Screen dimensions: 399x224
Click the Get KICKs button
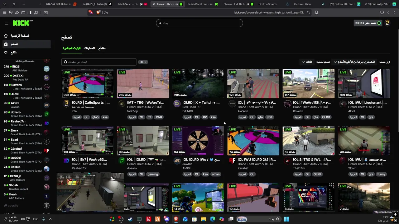[368, 23]
